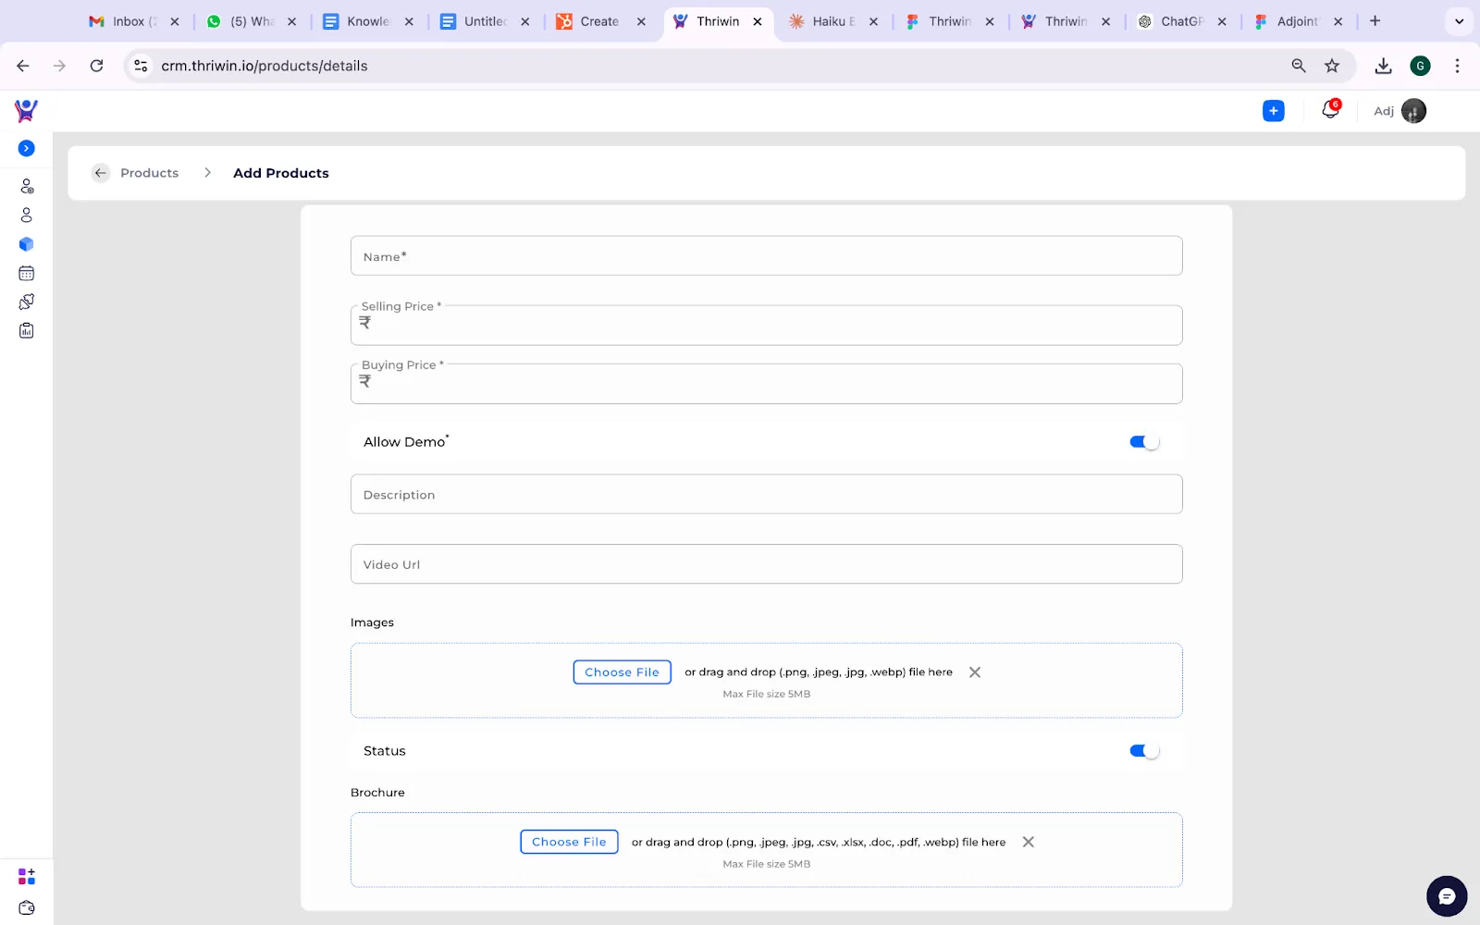Open the wallet icon at sidebar bottom

point(27,907)
